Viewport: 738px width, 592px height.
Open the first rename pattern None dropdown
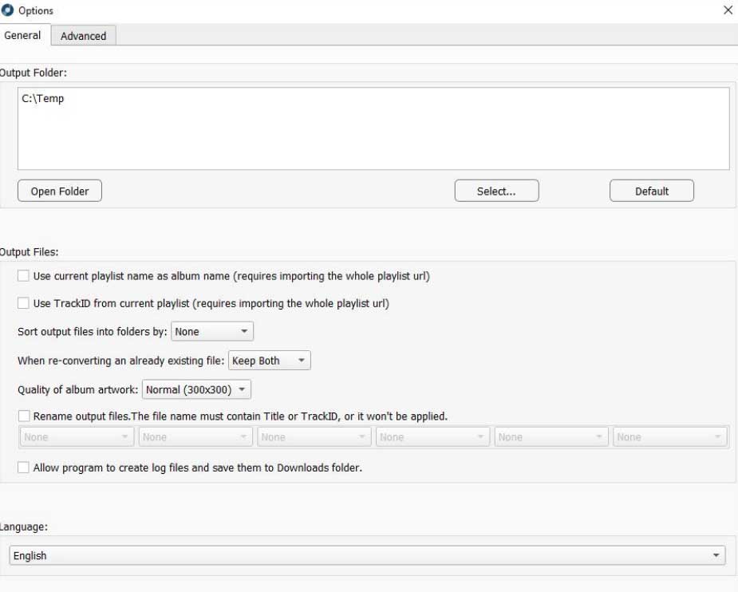77,437
